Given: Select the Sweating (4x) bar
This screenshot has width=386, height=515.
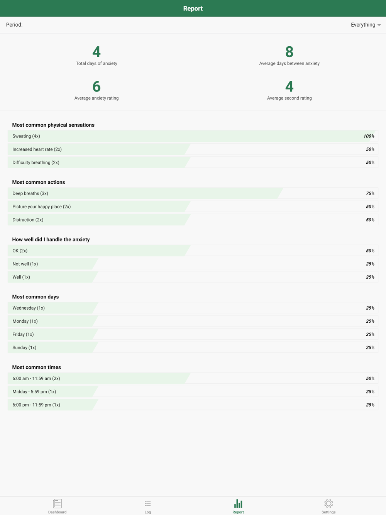Looking at the screenshot, I should [x=193, y=136].
